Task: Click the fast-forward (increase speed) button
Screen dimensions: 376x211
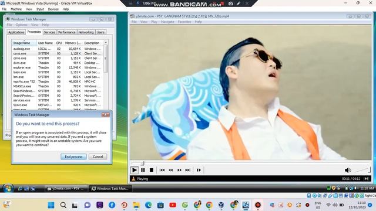Action: tap(179, 170)
